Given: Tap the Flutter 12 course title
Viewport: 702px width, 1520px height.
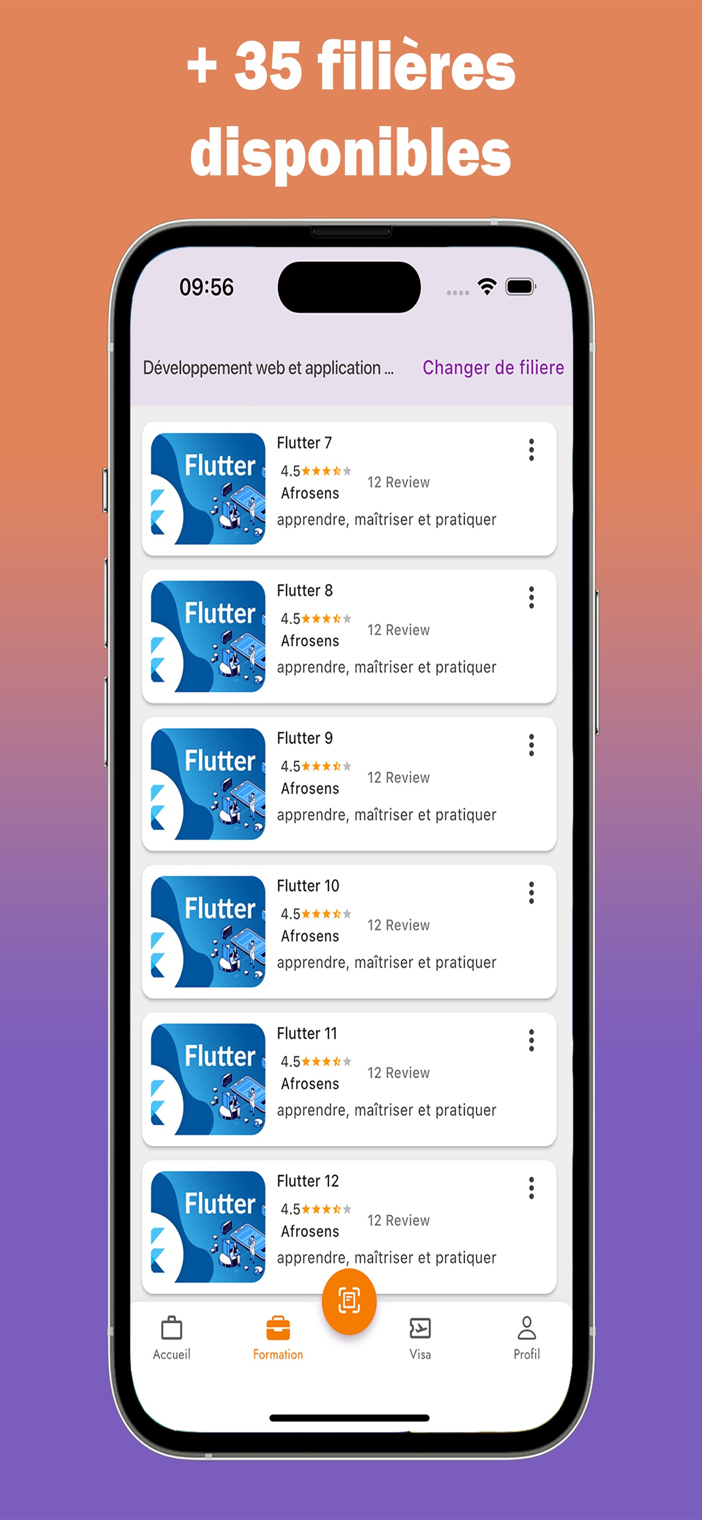Looking at the screenshot, I should tap(307, 1181).
